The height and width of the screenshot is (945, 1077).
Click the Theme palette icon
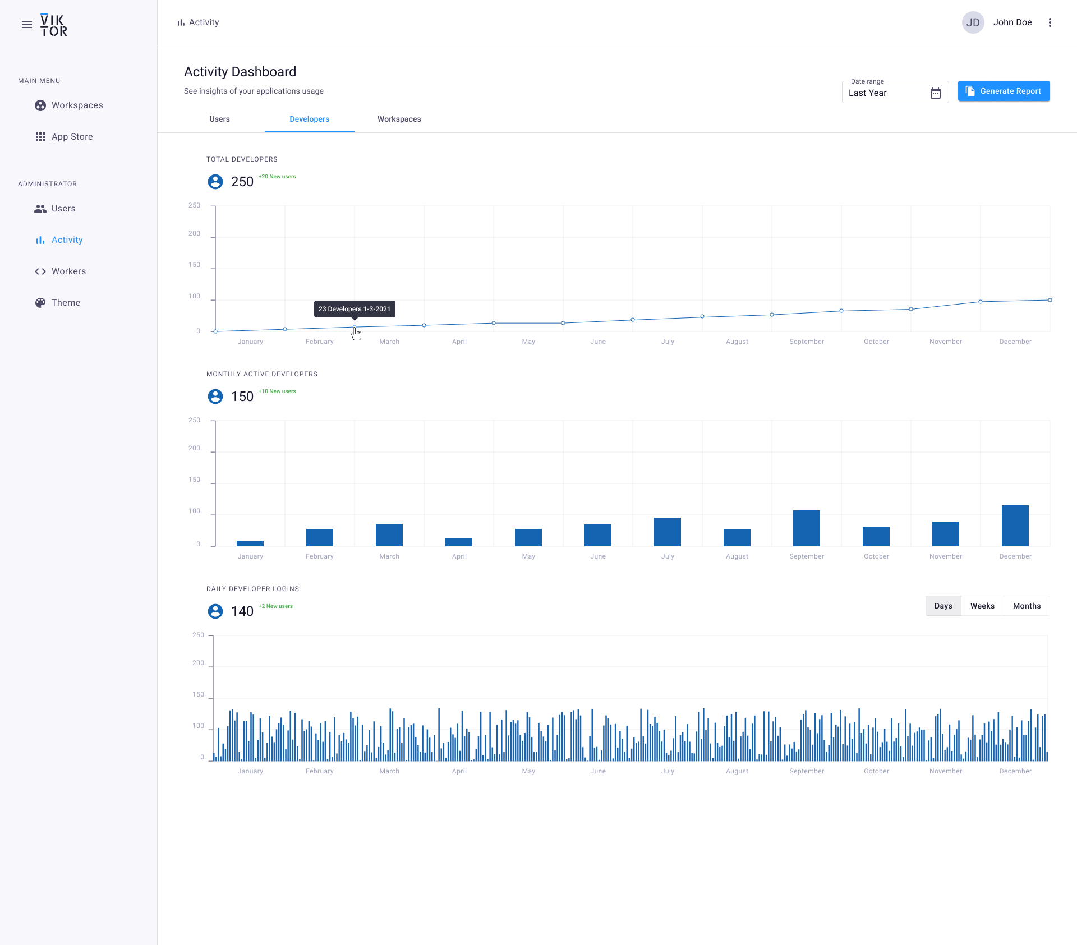[x=40, y=303]
